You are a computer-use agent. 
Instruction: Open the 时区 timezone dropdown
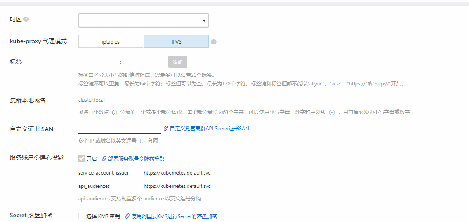tap(143, 20)
